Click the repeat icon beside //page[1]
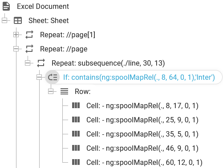The width and height of the screenshot is (223, 168). [x=29, y=35]
